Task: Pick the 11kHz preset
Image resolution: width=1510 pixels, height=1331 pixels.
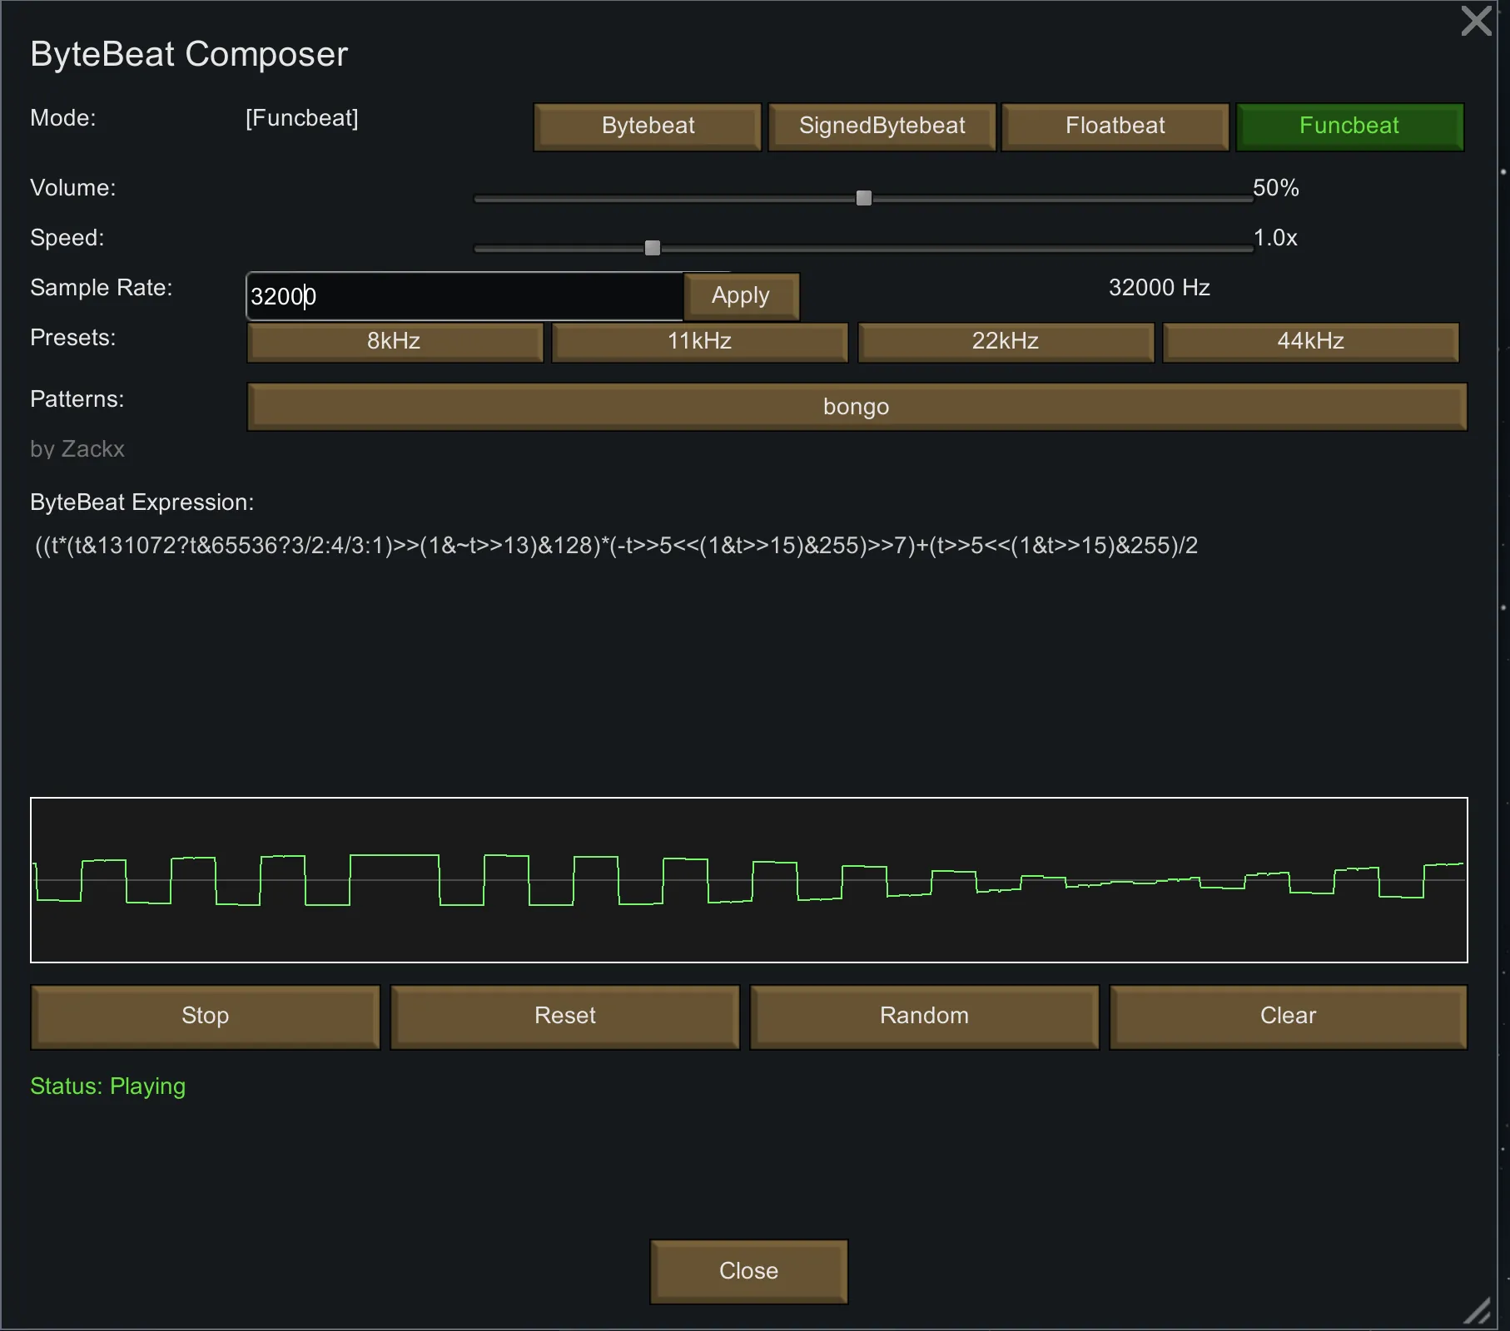Action: tap(699, 342)
